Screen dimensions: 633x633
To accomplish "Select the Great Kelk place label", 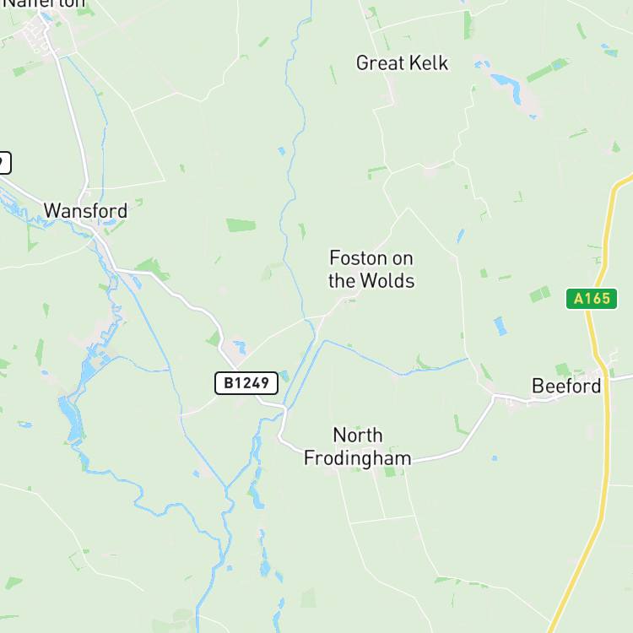I will (x=402, y=63).
